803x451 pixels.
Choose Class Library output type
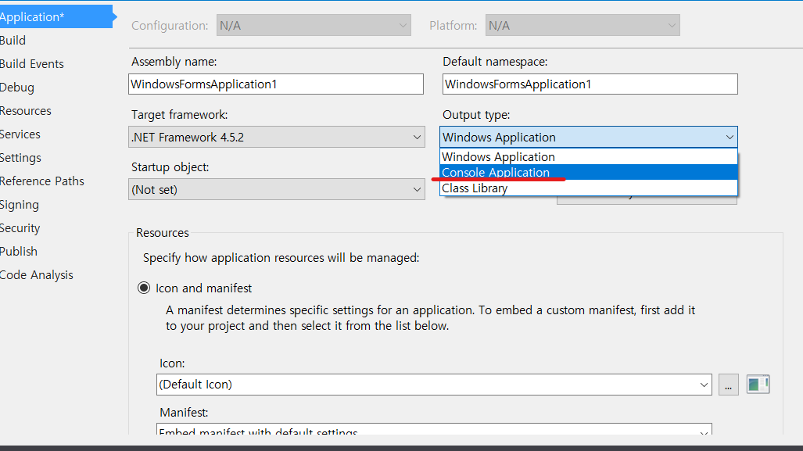pos(589,188)
